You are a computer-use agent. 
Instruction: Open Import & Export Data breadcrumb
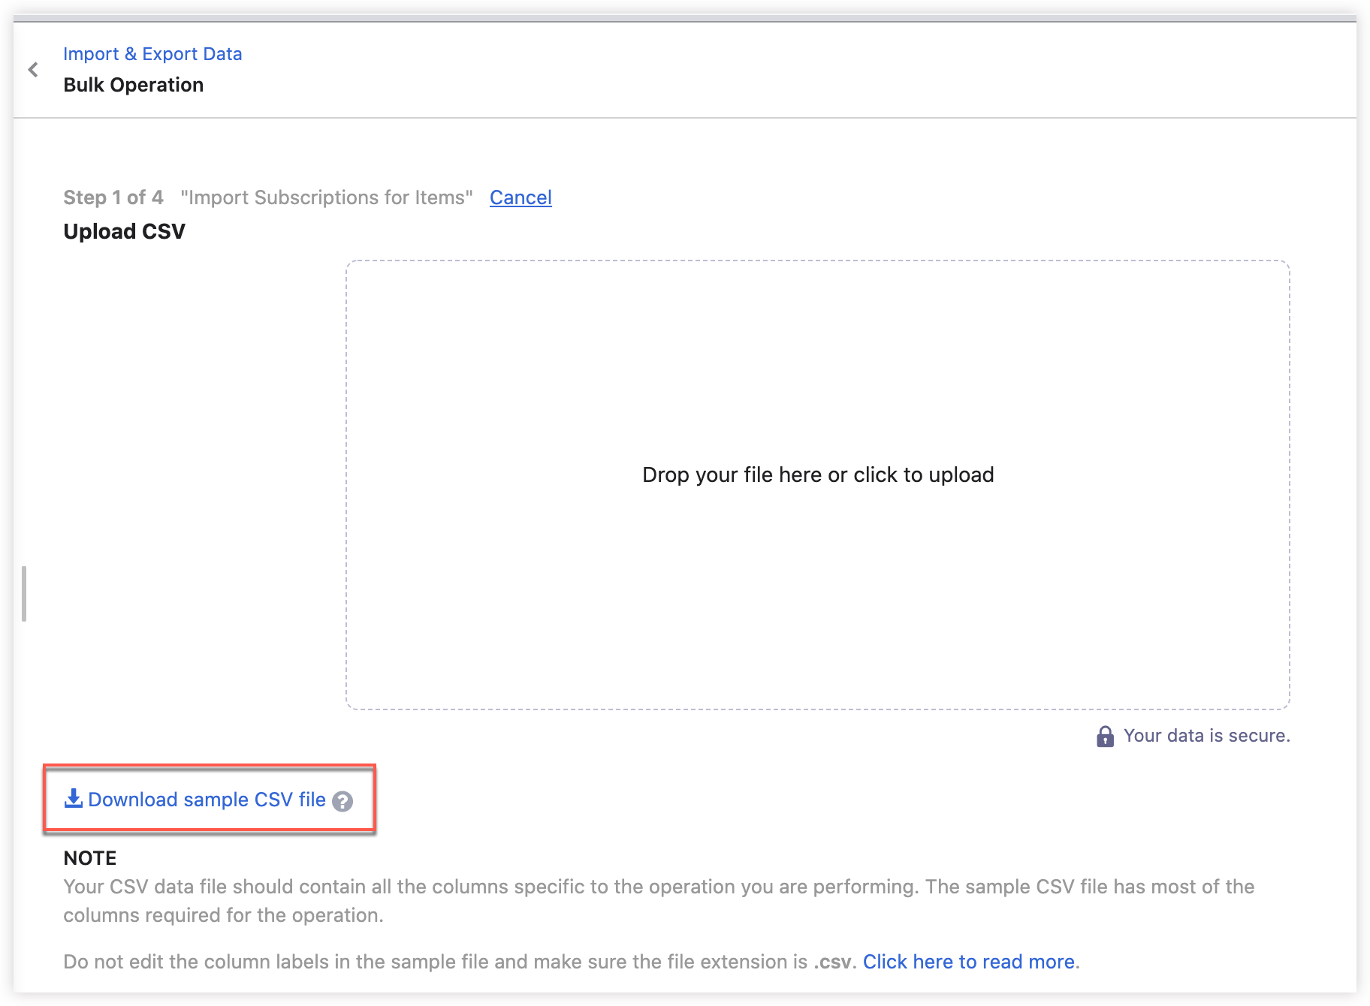point(152,54)
